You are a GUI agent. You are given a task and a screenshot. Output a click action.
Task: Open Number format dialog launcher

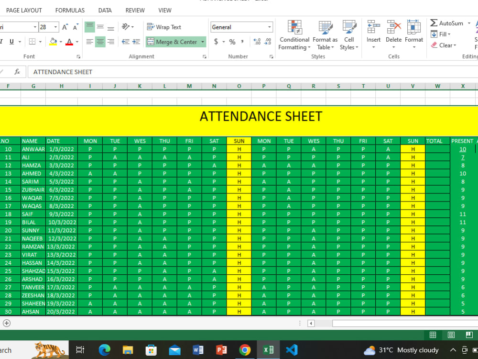click(x=272, y=56)
